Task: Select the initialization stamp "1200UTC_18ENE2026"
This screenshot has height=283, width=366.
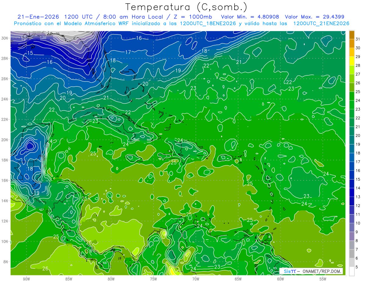Action: point(208,24)
